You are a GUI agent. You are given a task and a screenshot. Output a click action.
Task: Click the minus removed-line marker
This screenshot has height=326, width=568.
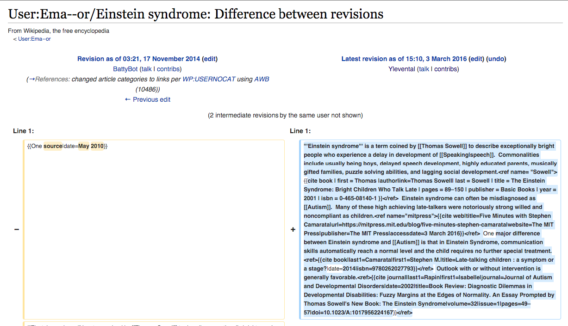(17, 229)
